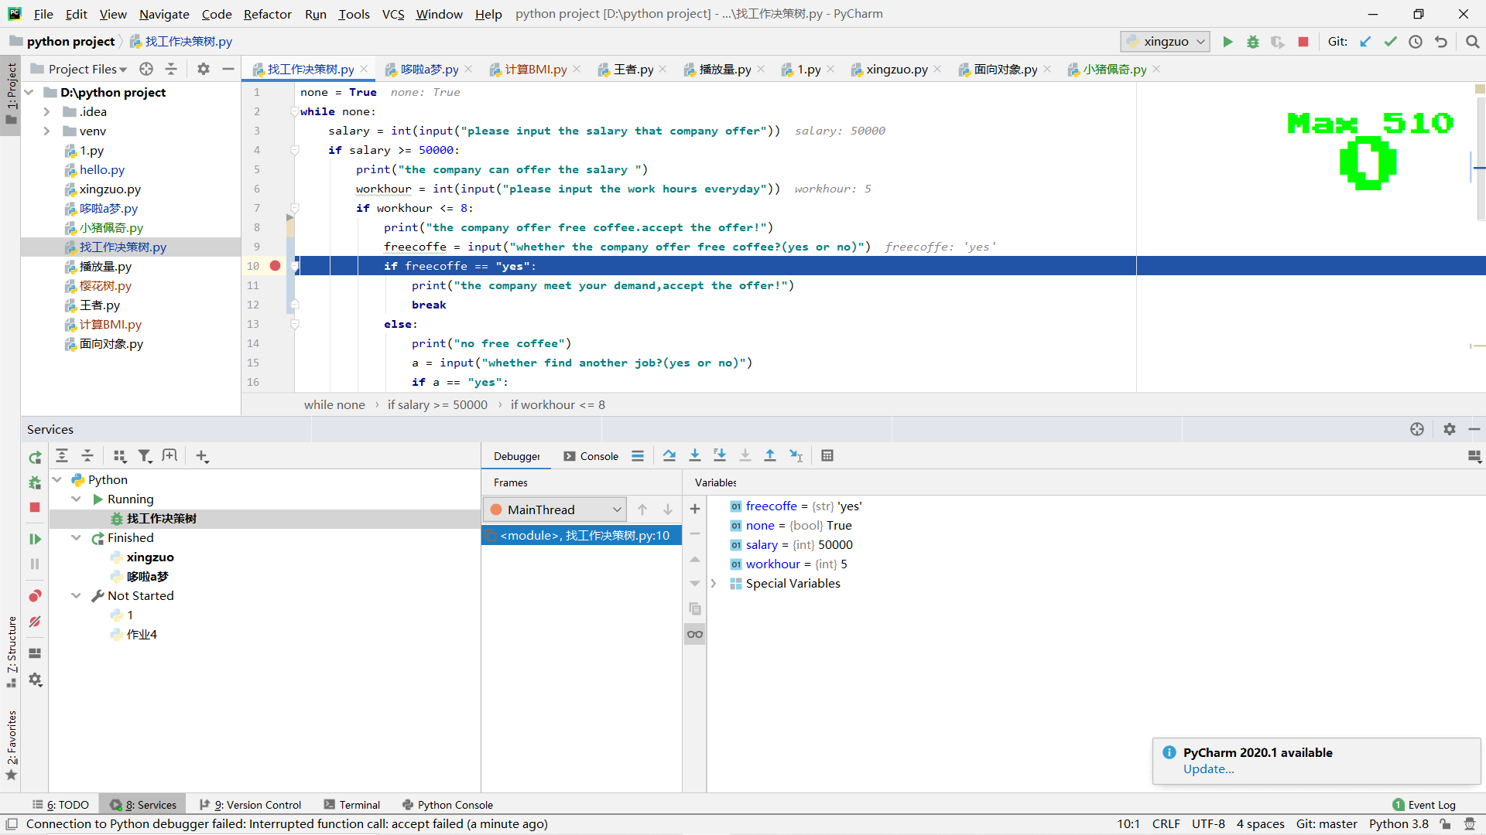Click the Debug bug icon in toolbar
The width and height of the screenshot is (1486, 835).
(x=1253, y=42)
